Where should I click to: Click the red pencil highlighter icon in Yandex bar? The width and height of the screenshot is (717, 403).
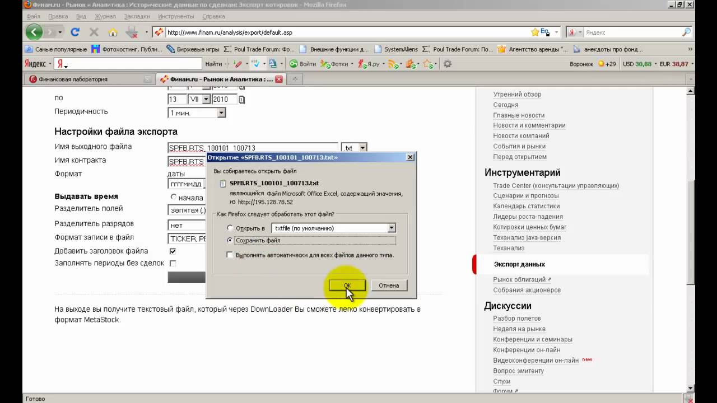point(238,64)
